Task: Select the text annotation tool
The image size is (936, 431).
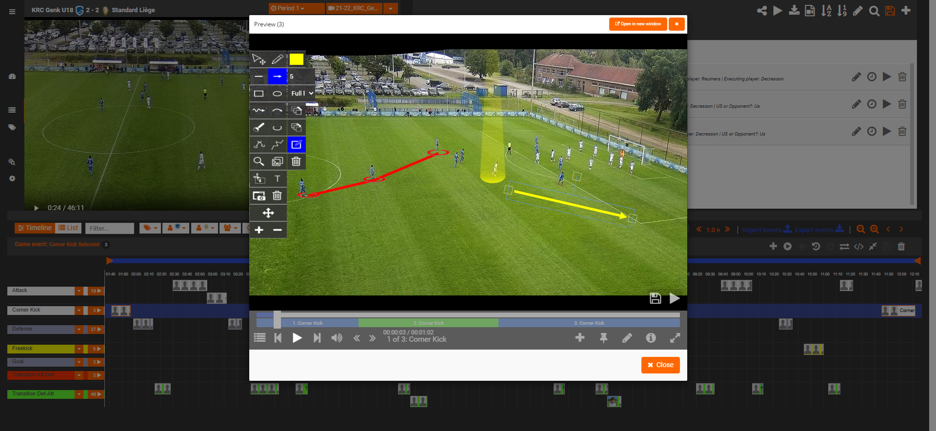Action: tap(277, 178)
